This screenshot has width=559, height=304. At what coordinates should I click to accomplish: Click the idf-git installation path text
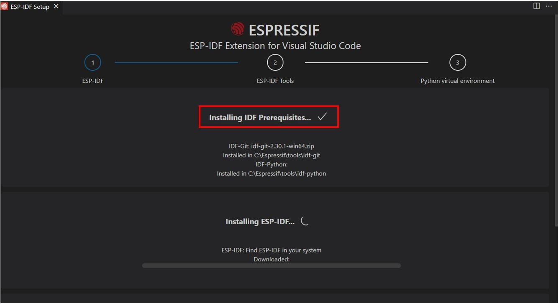click(271, 155)
